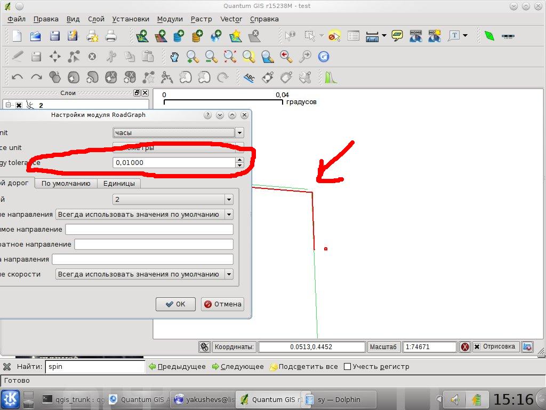This screenshot has height=410, width=546.
Task: Click Подсветить все in the find bar
Action: pyautogui.click(x=304, y=366)
